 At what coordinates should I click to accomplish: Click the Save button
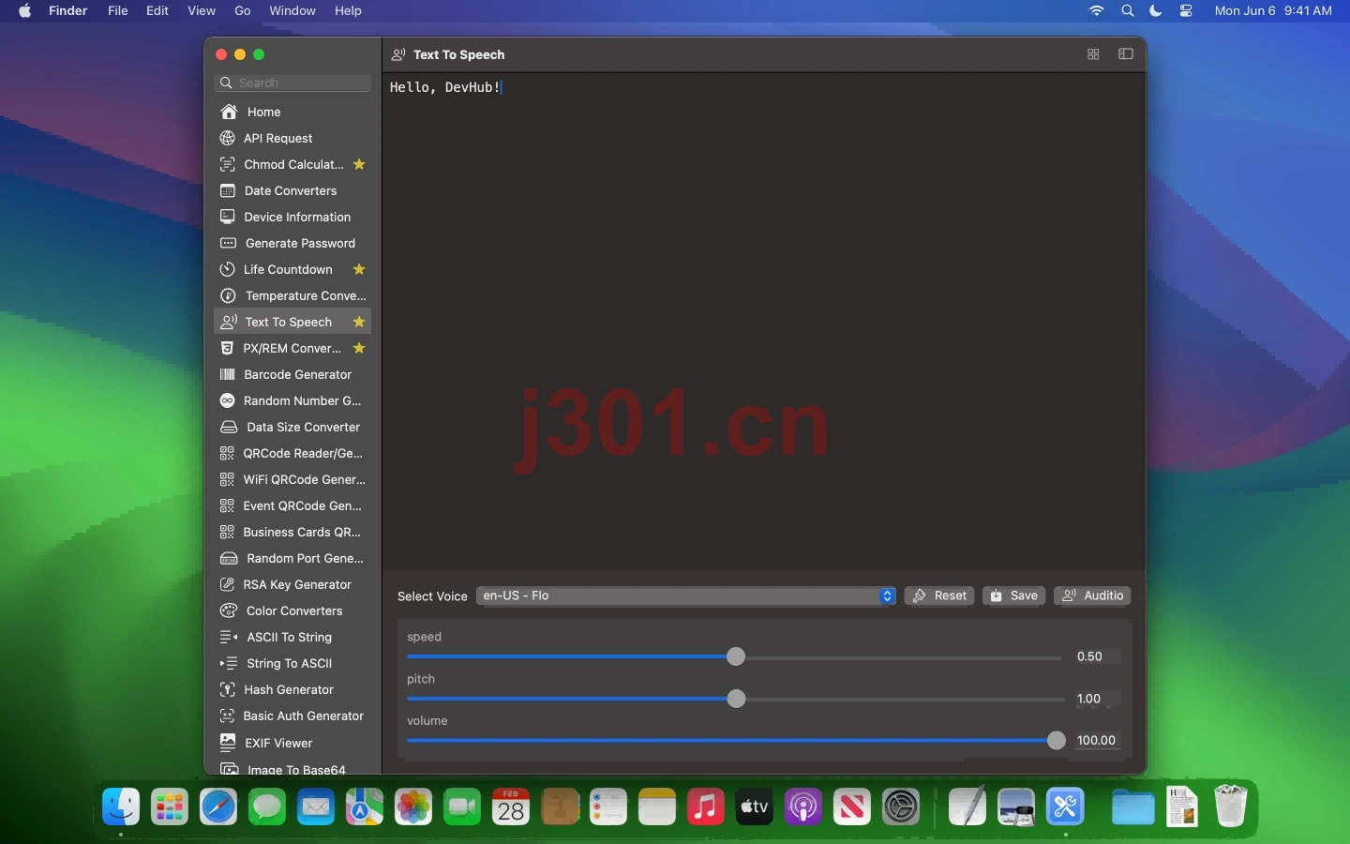[x=1014, y=595]
